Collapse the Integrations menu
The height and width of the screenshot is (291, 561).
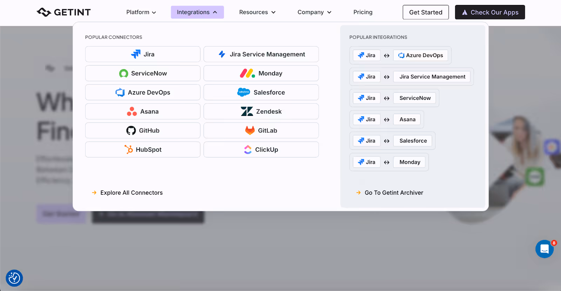click(x=197, y=12)
